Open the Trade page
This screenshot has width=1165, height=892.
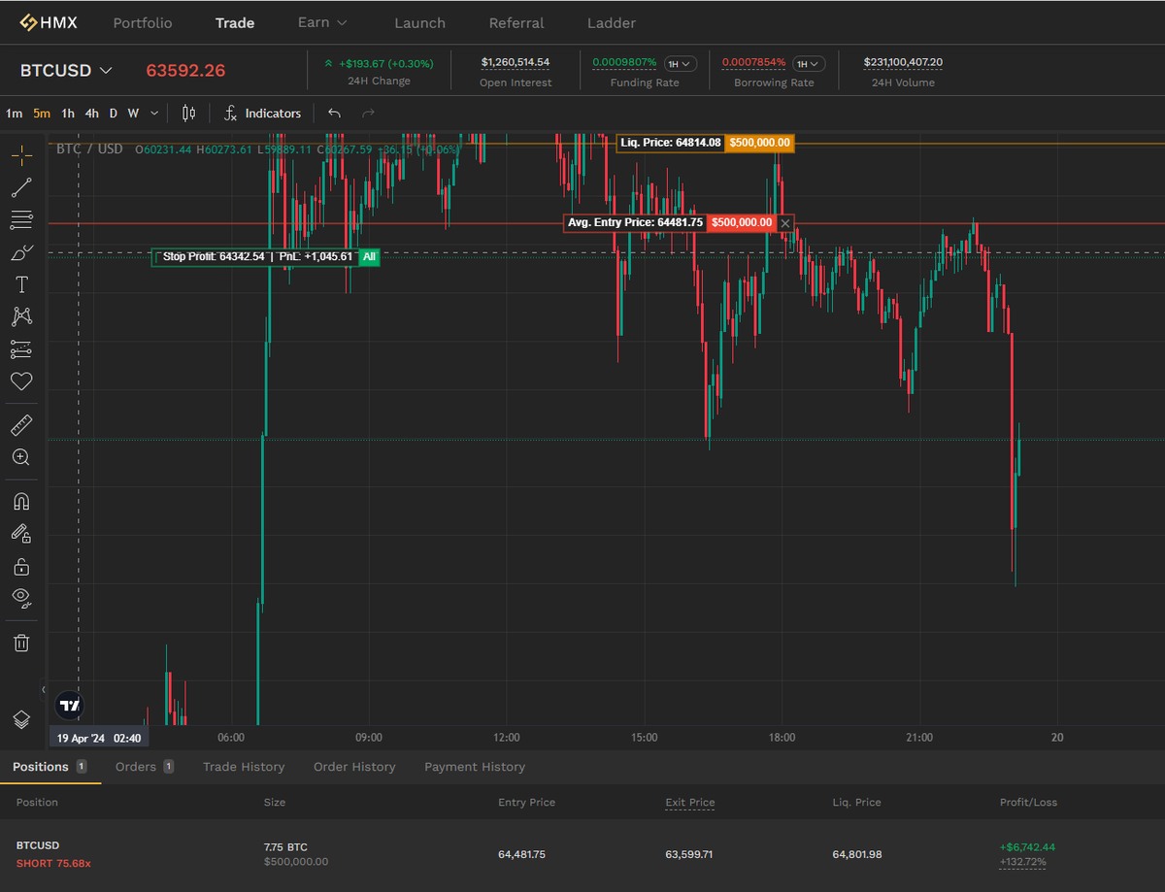(235, 22)
